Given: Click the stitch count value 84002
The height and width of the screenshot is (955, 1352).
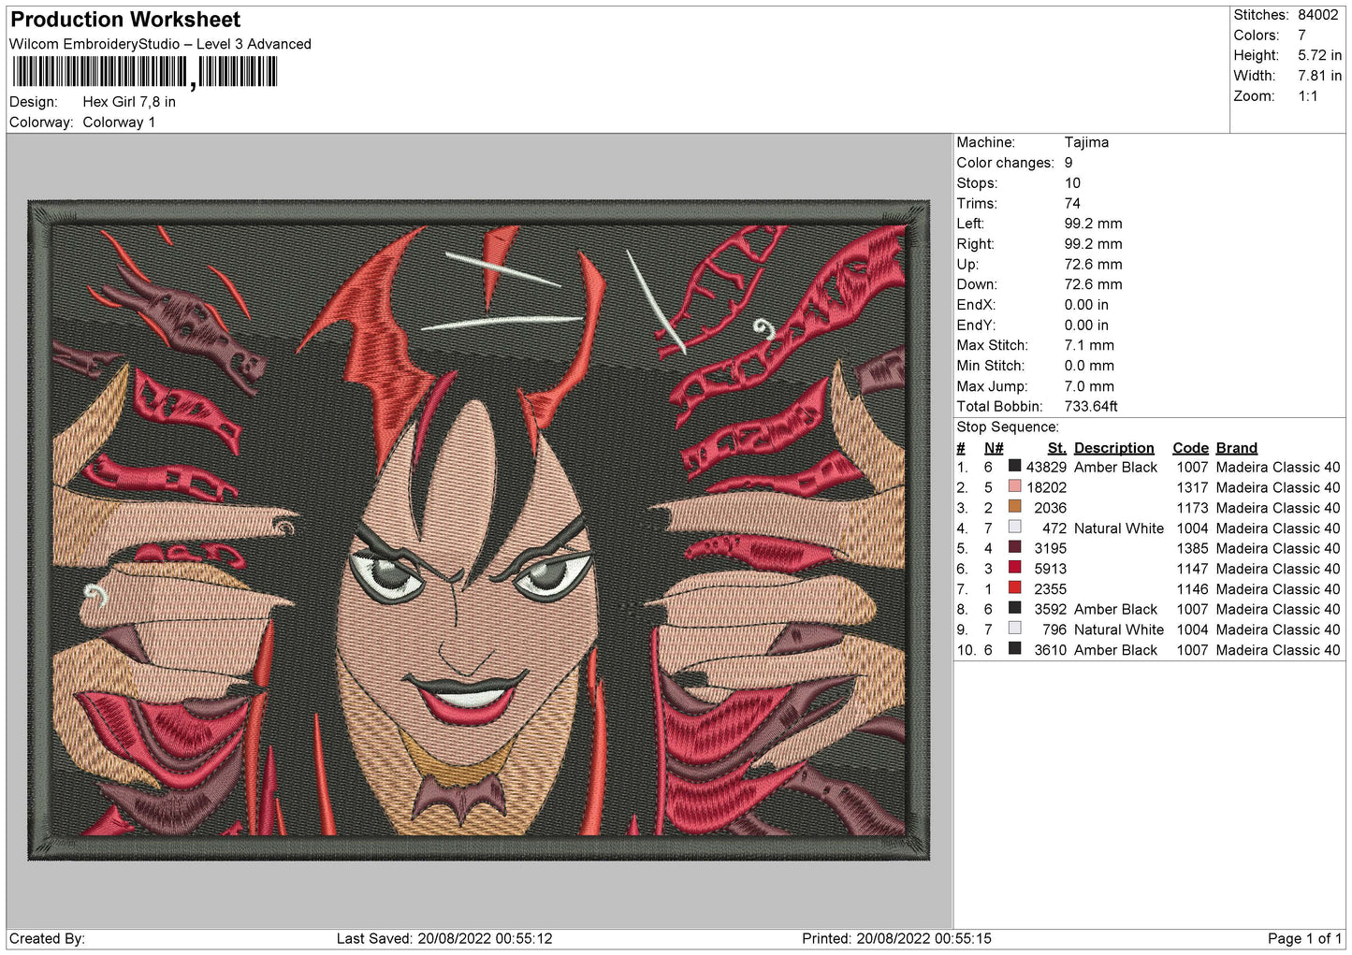Looking at the screenshot, I should 1317,15.
